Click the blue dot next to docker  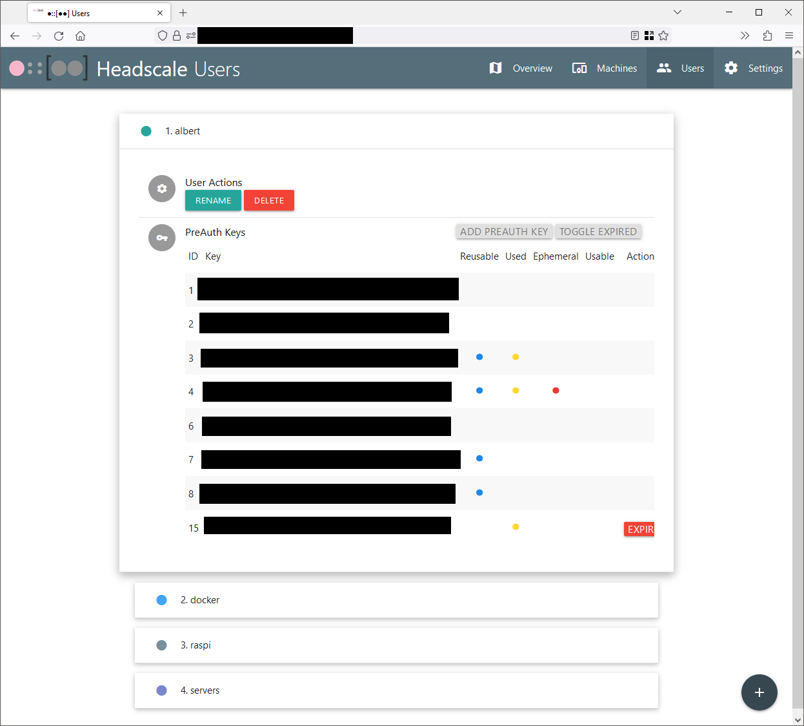coord(162,600)
